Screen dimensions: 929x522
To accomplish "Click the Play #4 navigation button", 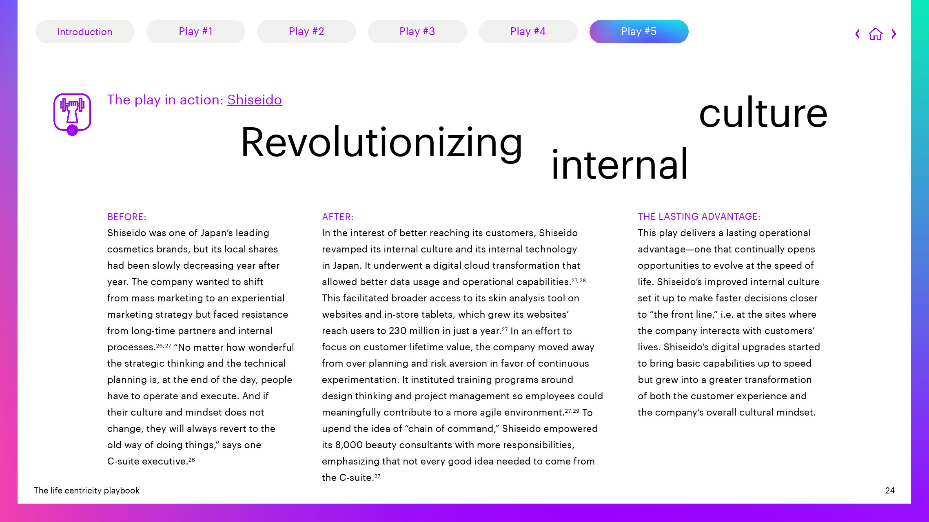I will click(x=528, y=31).
